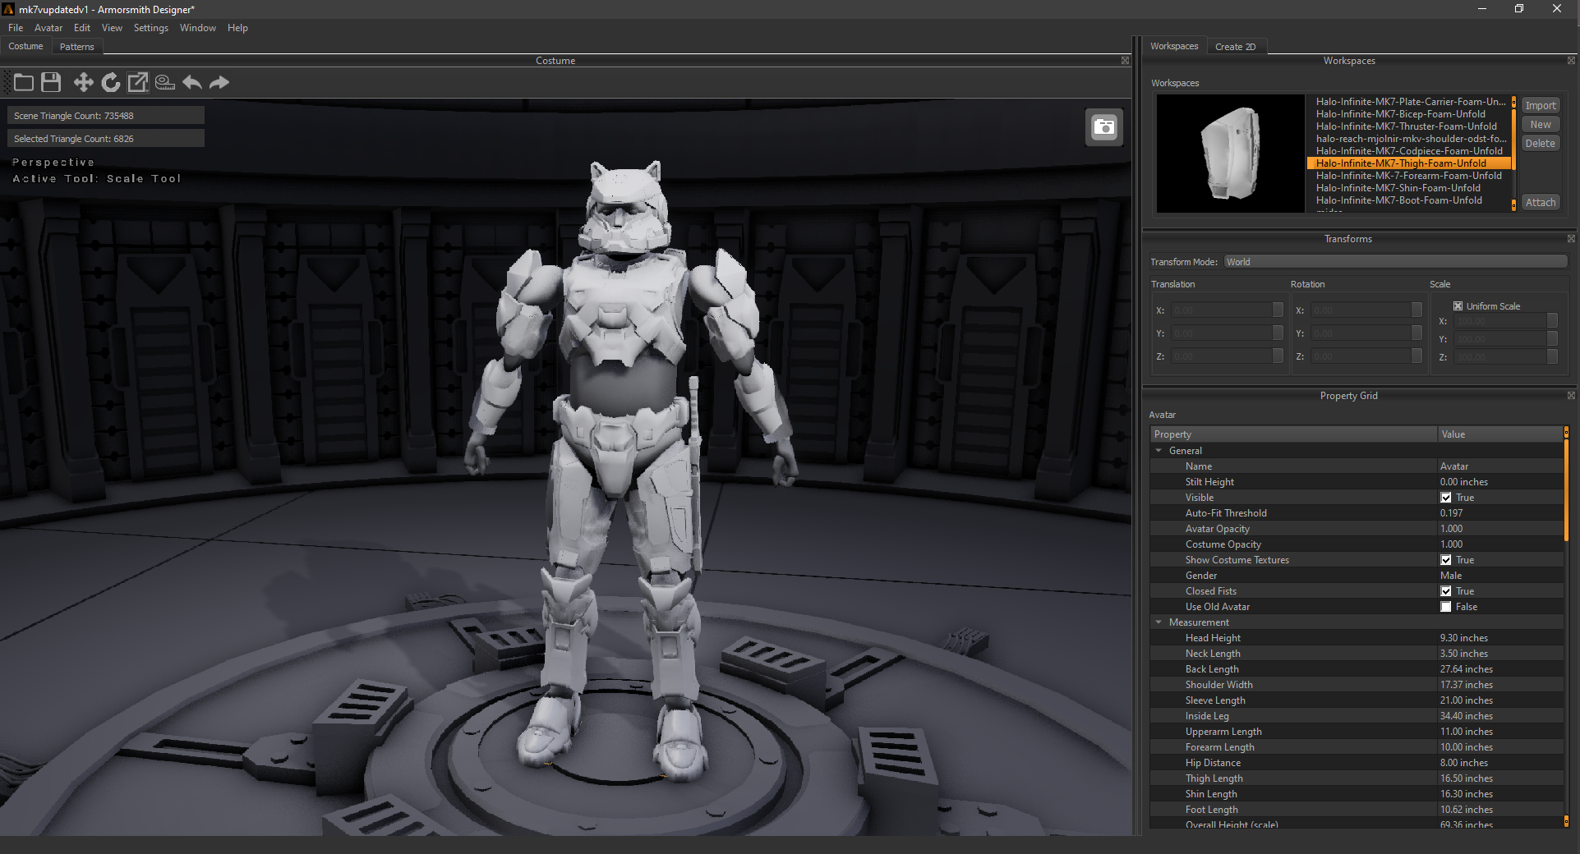Select Halo-Infinite-MK-7-Forearm-Foam-Unfold workspace

(1408, 176)
